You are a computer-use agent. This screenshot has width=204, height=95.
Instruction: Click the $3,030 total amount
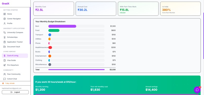pos(113,70)
